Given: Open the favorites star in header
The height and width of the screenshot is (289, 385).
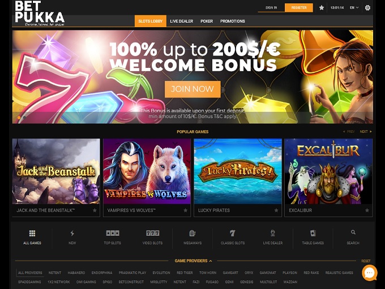Looking at the screenshot, I should tap(322, 8).
